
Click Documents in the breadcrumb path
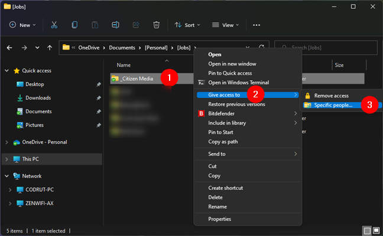[122, 48]
